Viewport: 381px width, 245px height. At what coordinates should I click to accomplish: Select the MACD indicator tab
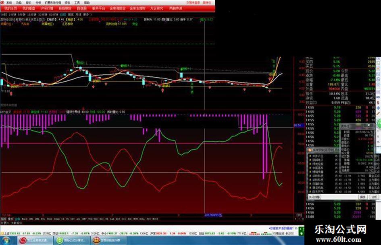[25, 219]
